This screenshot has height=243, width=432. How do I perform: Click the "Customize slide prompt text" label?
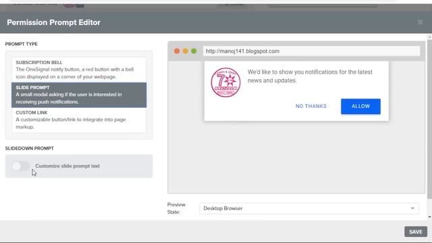67,166
